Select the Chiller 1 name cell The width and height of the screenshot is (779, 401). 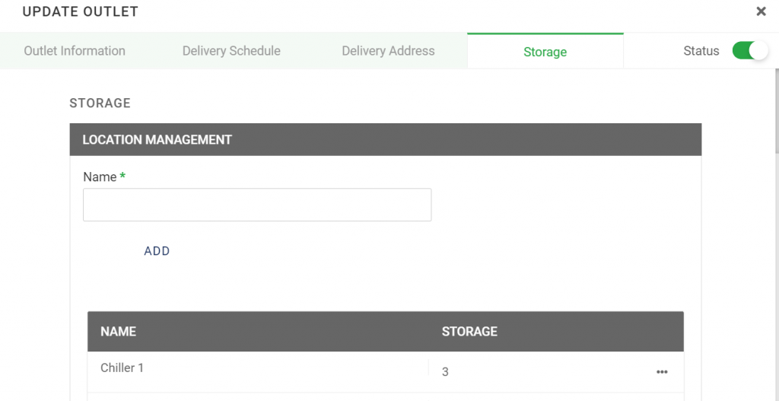[x=122, y=368]
